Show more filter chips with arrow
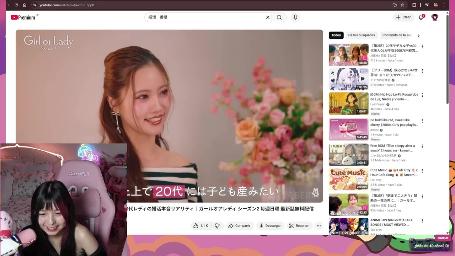The width and height of the screenshot is (455, 256). [x=418, y=36]
